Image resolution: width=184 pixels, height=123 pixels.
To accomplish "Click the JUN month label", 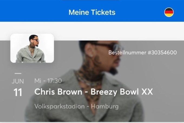I will pos(18,81).
